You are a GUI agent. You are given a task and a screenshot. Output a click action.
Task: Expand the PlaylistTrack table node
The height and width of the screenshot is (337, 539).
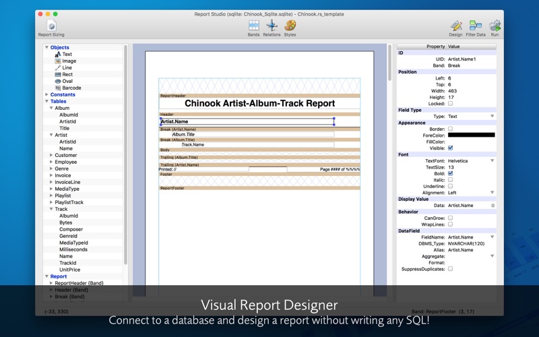pos(51,202)
